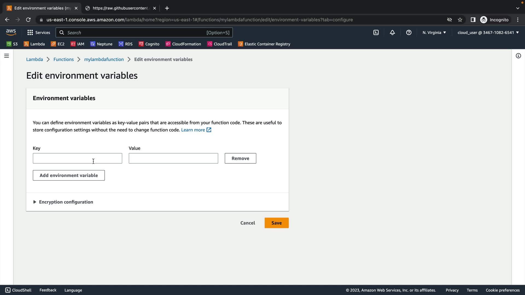
Task: Open the info panel icon
Action: 518,56
